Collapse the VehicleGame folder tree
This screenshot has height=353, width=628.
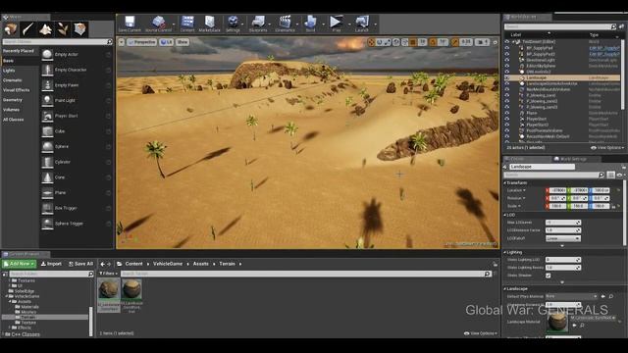(x=7, y=296)
